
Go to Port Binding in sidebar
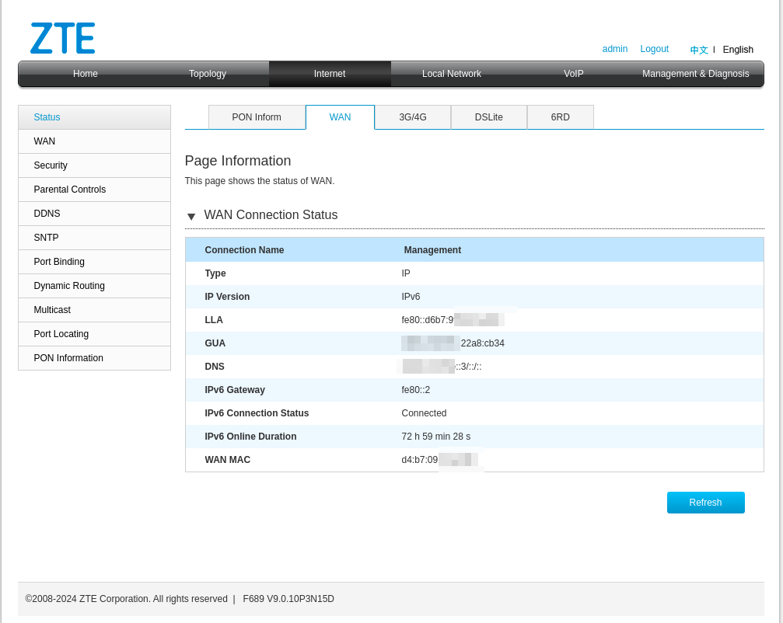(x=59, y=262)
